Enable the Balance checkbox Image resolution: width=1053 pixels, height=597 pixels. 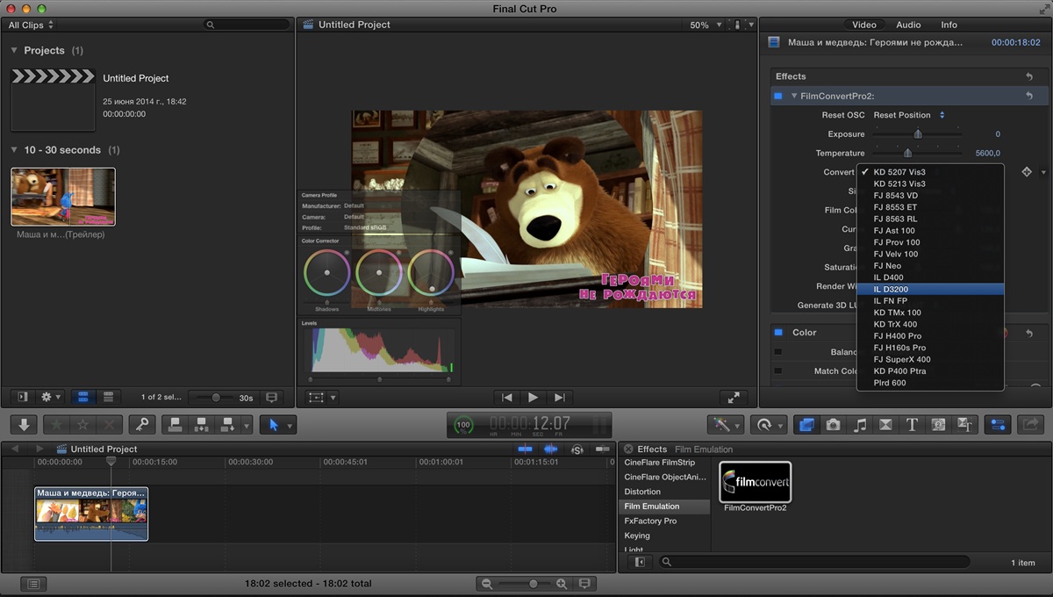click(777, 352)
